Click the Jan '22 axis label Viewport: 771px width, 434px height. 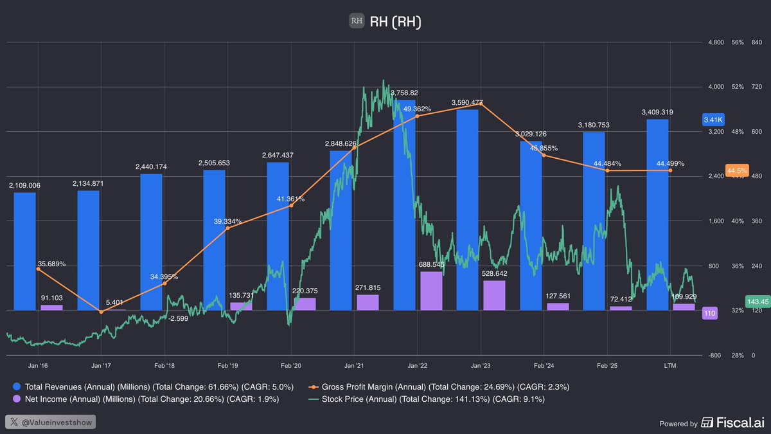[417, 365]
